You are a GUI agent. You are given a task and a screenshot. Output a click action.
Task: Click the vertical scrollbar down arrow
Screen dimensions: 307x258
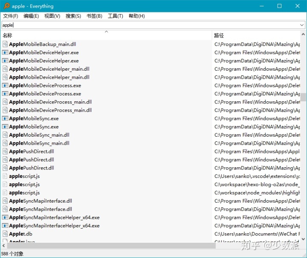(303, 239)
